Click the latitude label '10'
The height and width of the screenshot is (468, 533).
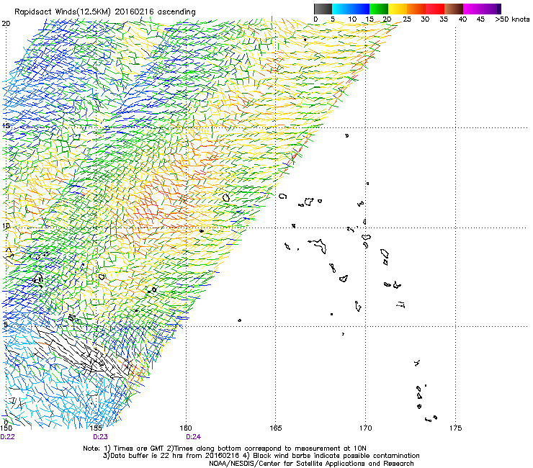coord(6,225)
